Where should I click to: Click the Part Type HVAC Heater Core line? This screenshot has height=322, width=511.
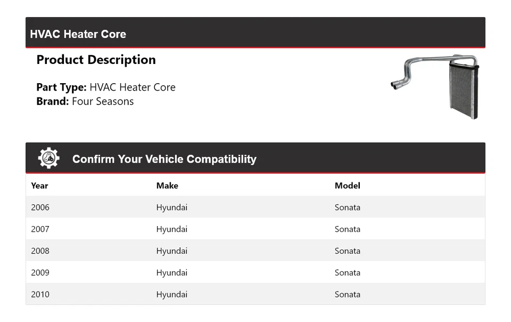tap(106, 87)
